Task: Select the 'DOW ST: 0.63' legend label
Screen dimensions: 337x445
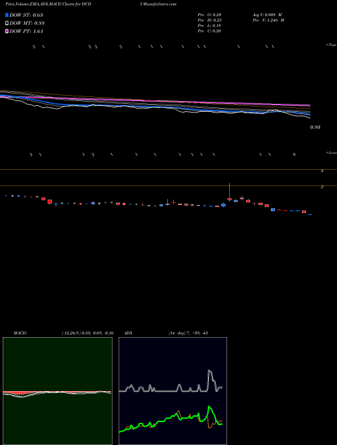Action: pos(26,15)
